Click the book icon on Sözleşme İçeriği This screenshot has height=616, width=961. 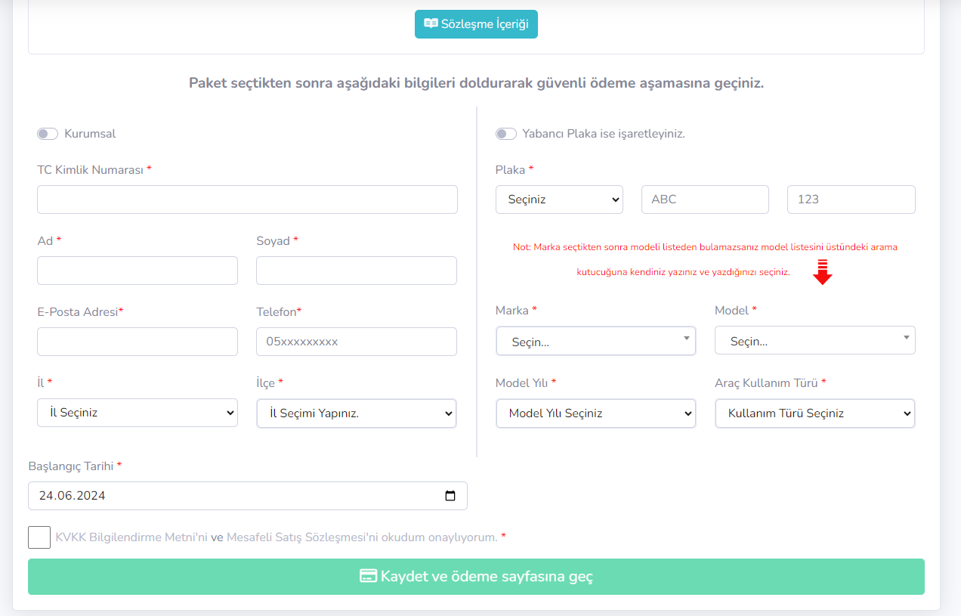pyautogui.click(x=431, y=23)
